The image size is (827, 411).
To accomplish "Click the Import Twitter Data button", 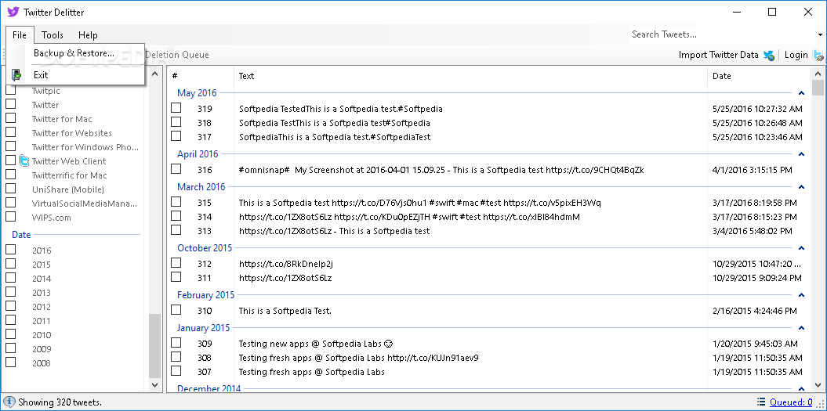I will tap(726, 55).
